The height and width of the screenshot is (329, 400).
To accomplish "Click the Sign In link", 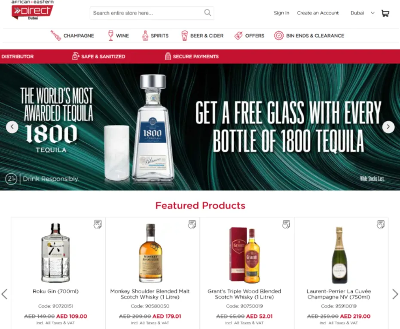I will coord(281,13).
